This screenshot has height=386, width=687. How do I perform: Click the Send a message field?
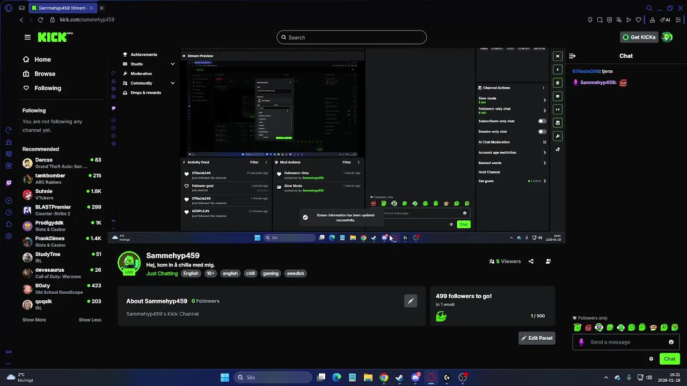(626, 342)
